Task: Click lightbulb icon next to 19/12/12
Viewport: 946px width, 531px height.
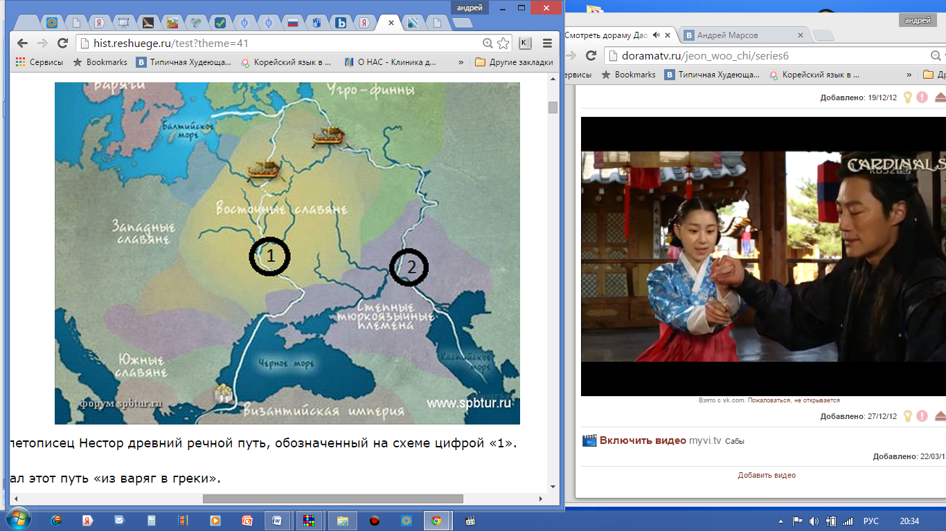Action: click(x=907, y=97)
